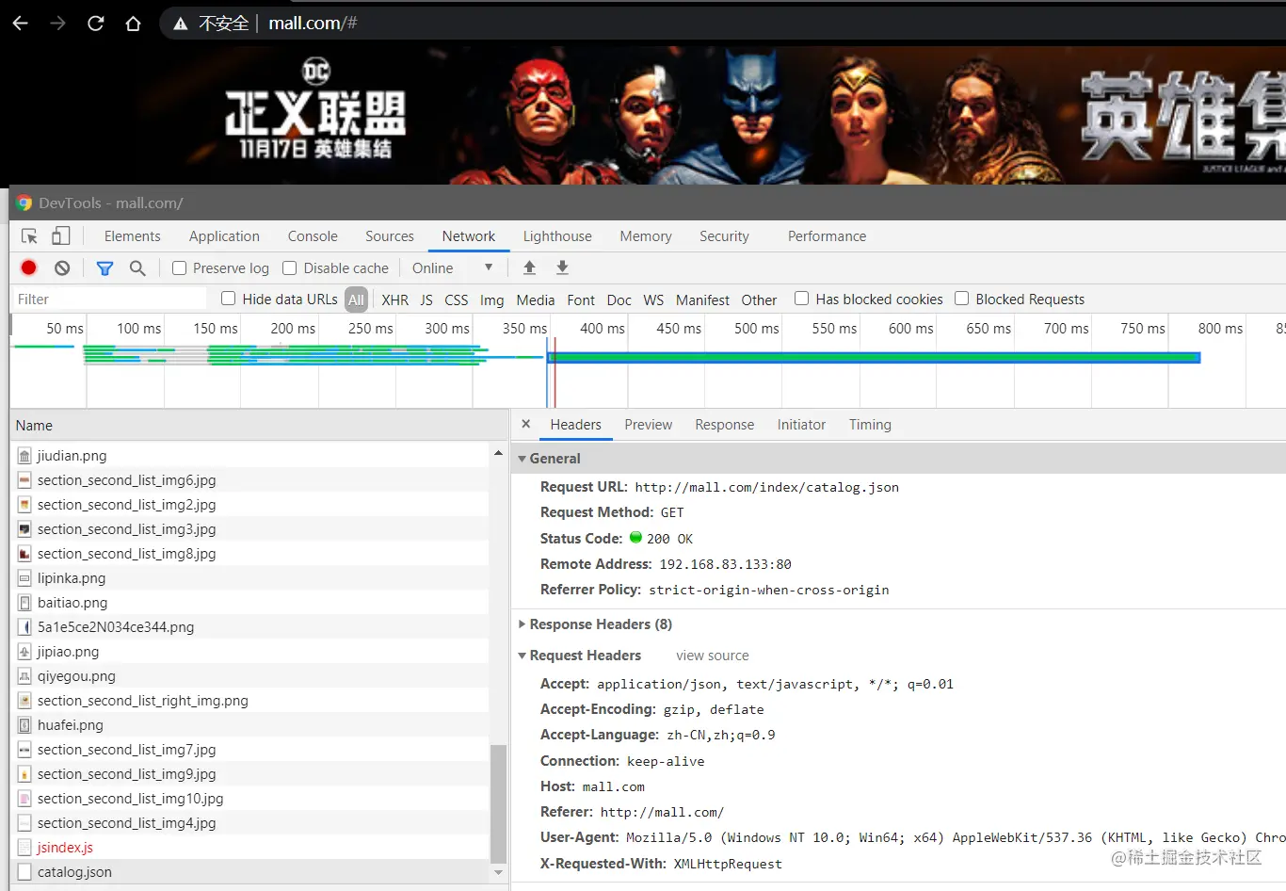1286x891 pixels.
Task: Filter requests by Font type
Action: point(581,300)
